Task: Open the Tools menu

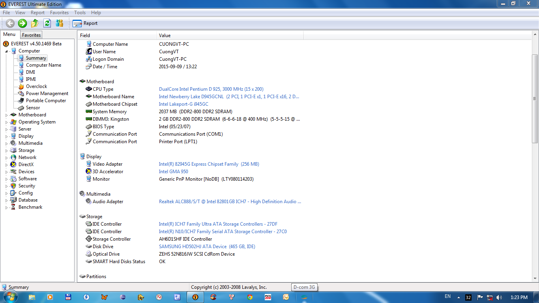Action: (80, 13)
